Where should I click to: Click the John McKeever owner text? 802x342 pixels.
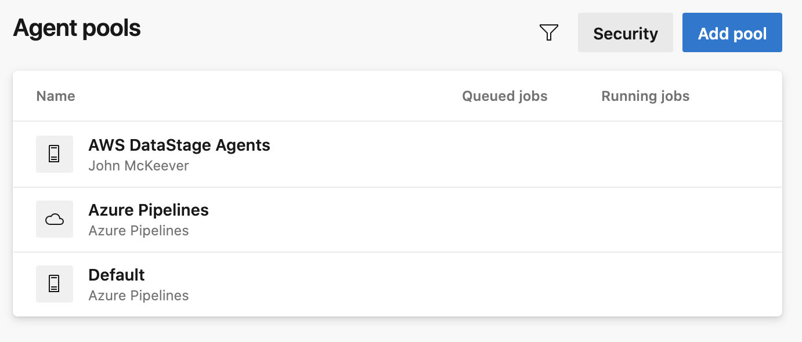click(138, 166)
